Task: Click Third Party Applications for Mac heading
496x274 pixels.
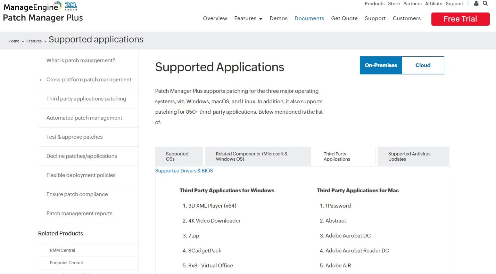Action: (358, 191)
